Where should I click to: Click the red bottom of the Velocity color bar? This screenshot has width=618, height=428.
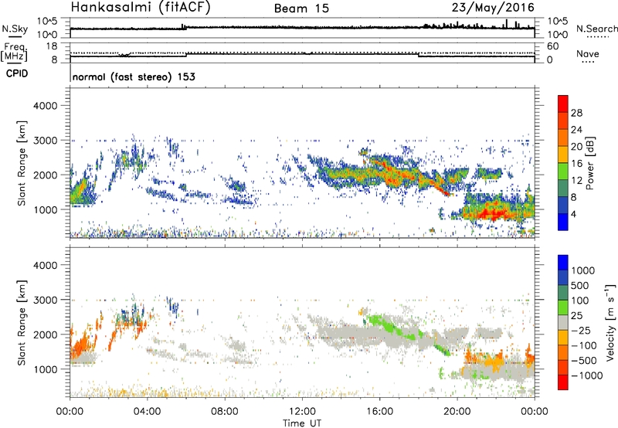(x=563, y=382)
